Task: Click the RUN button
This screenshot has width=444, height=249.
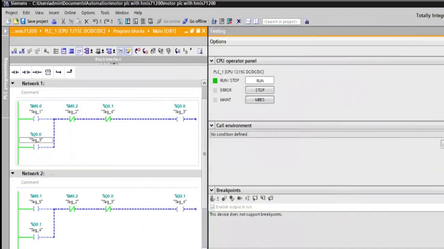Action: click(260, 81)
